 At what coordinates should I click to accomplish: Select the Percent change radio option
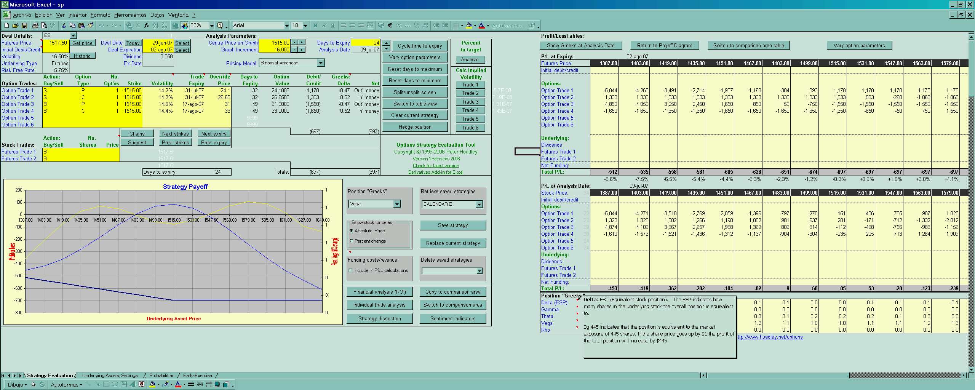point(352,241)
